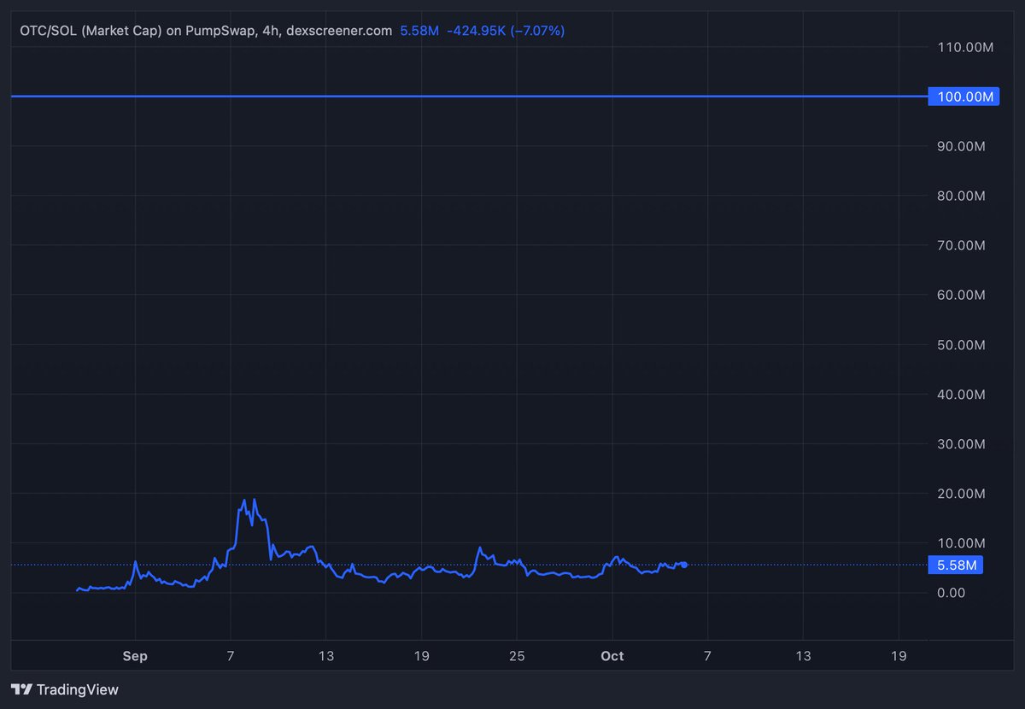The width and height of the screenshot is (1025, 709).
Task: Click the 0.00 price axis label
Action: [951, 592]
